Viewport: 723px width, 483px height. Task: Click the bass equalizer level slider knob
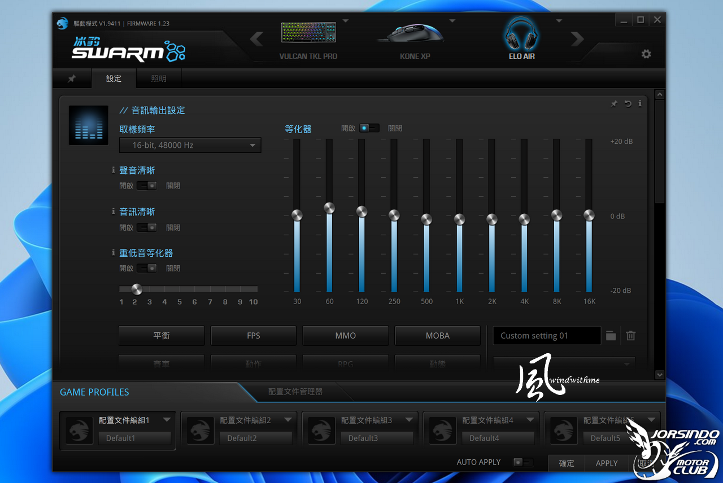point(137,289)
